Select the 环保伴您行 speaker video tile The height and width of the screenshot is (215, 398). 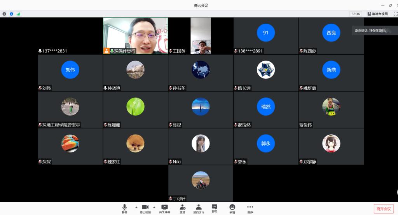(135, 35)
